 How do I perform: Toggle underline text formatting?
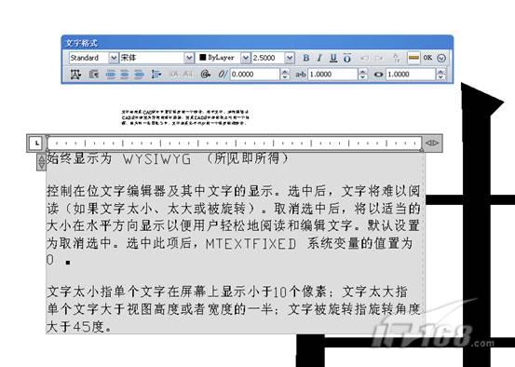pyautogui.click(x=333, y=58)
